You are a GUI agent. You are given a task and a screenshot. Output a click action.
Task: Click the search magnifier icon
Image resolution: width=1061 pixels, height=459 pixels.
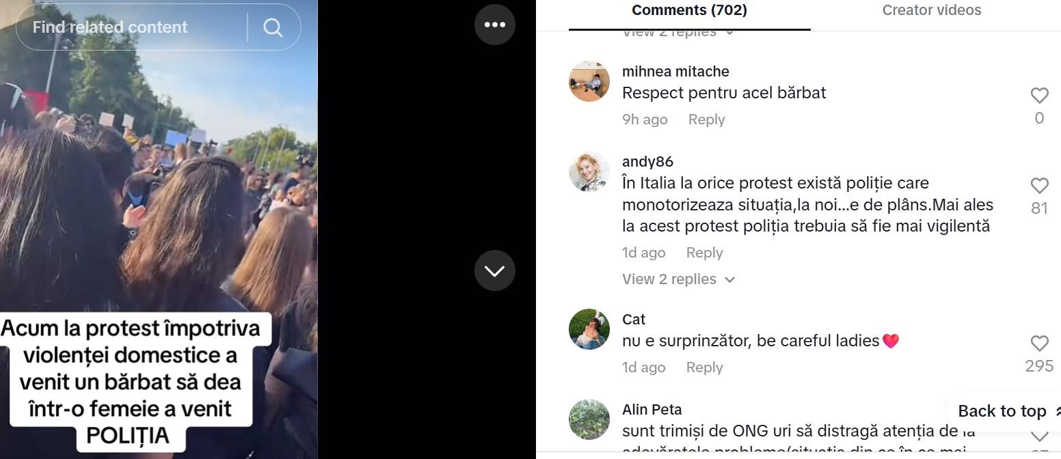pyautogui.click(x=273, y=27)
